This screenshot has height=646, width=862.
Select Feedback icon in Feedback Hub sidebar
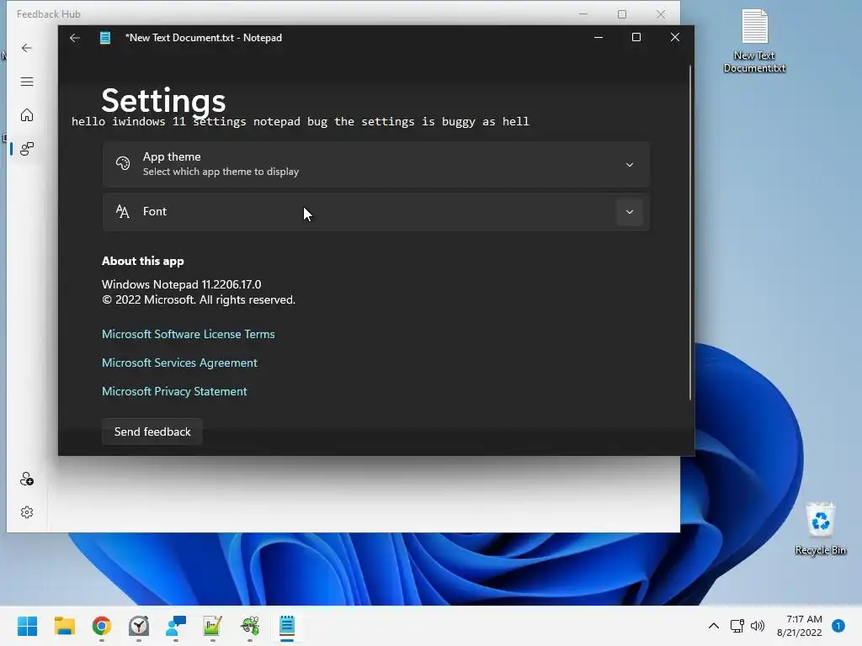[27, 148]
